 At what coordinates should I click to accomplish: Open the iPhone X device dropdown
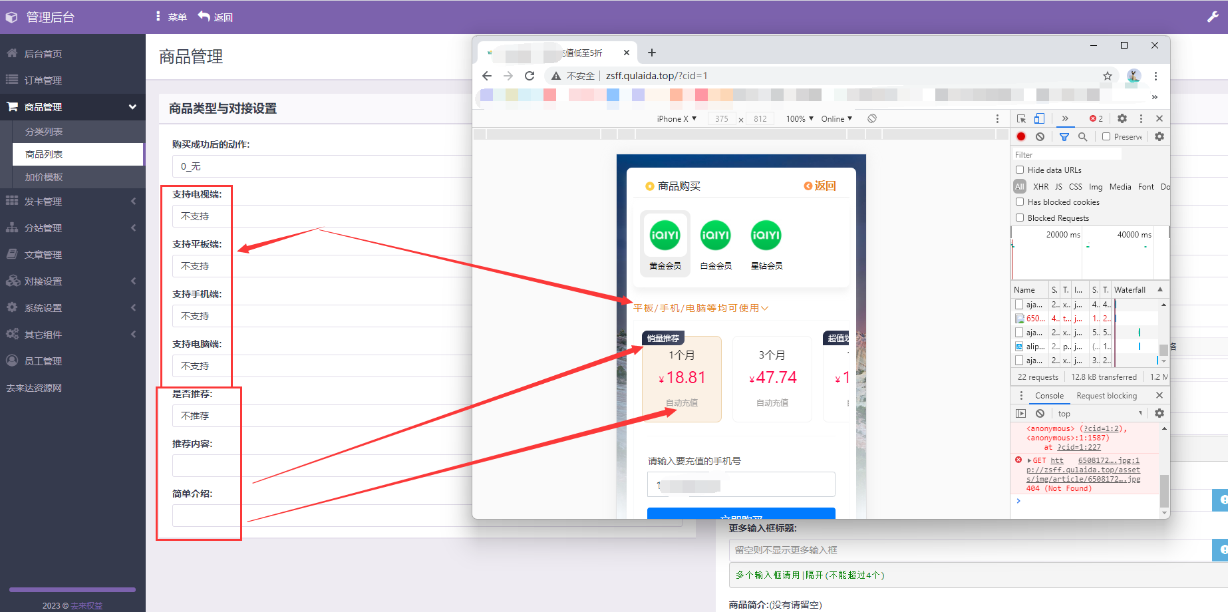coord(677,118)
